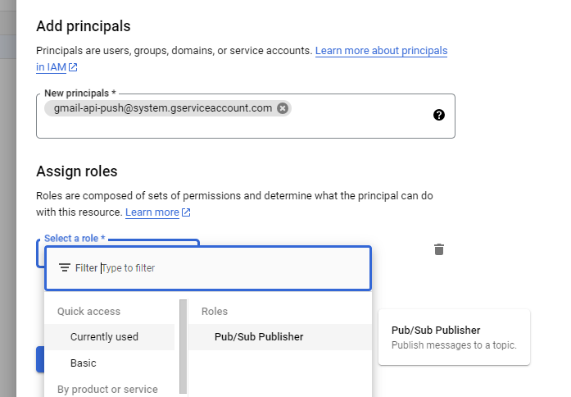This screenshot has width=571, height=397.
Task: Click the role category list scrollbar
Action: point(184,346)
